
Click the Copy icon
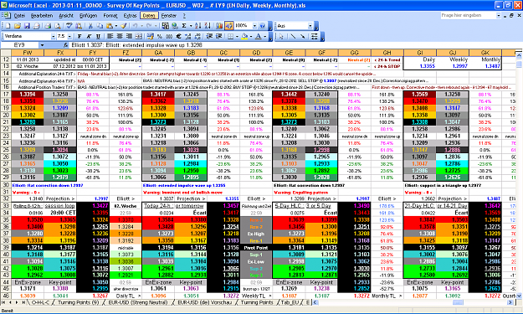pyautogui.click(x=100, y=26)
